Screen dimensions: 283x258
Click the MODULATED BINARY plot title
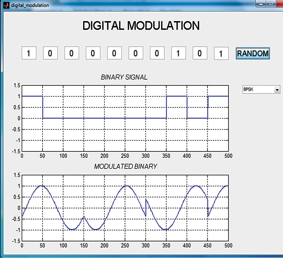tap(125, 167)
